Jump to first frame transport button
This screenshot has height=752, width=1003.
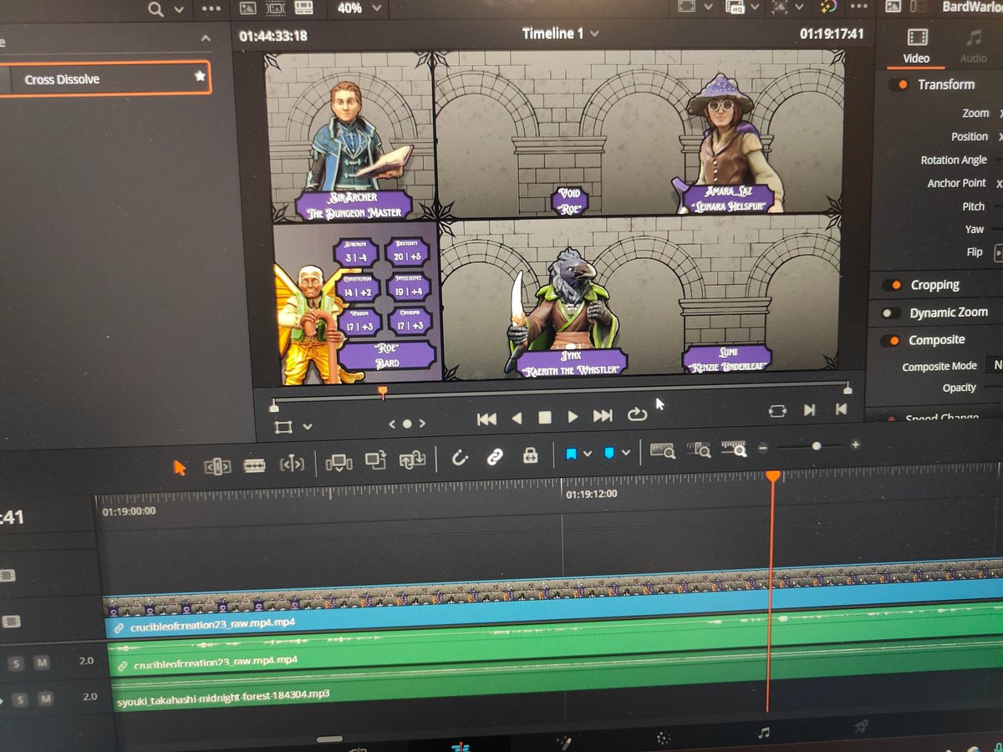pyautogui.click(x=486, y=419)
